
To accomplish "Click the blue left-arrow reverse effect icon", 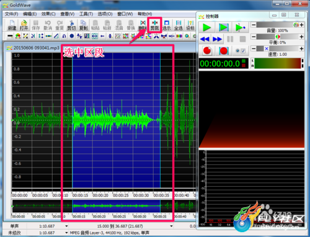I will (x=102, y=36).
